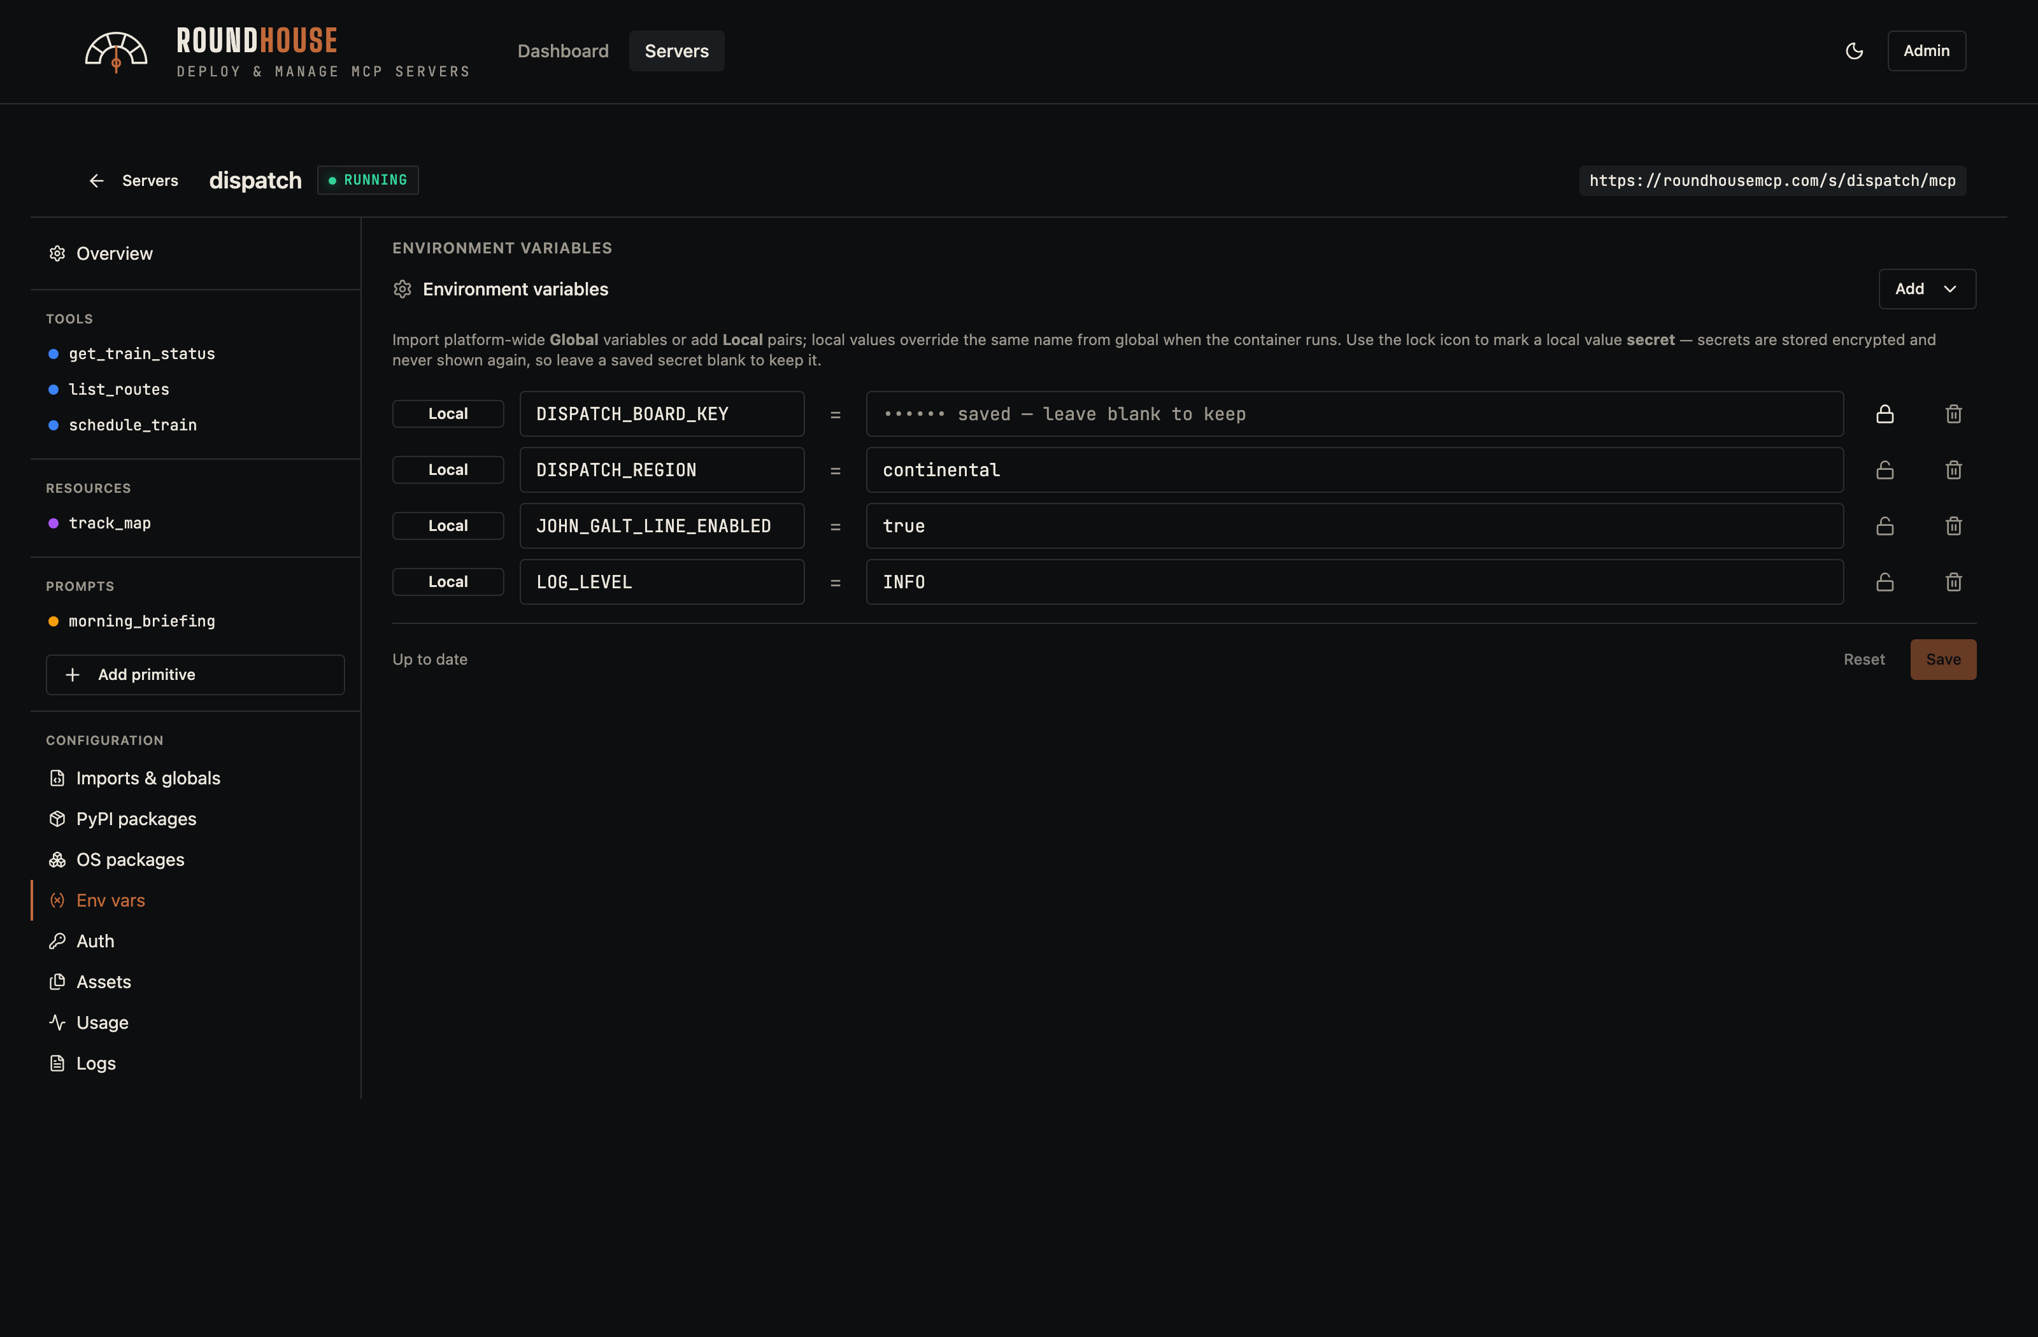The image size is (2038, 1337).
Task: Click the Roundhouse logo icon
Action: tap(117, 52)
